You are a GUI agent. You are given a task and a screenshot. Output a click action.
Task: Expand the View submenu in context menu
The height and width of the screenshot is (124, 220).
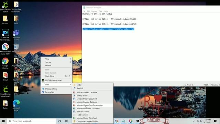tap(56, 59)
